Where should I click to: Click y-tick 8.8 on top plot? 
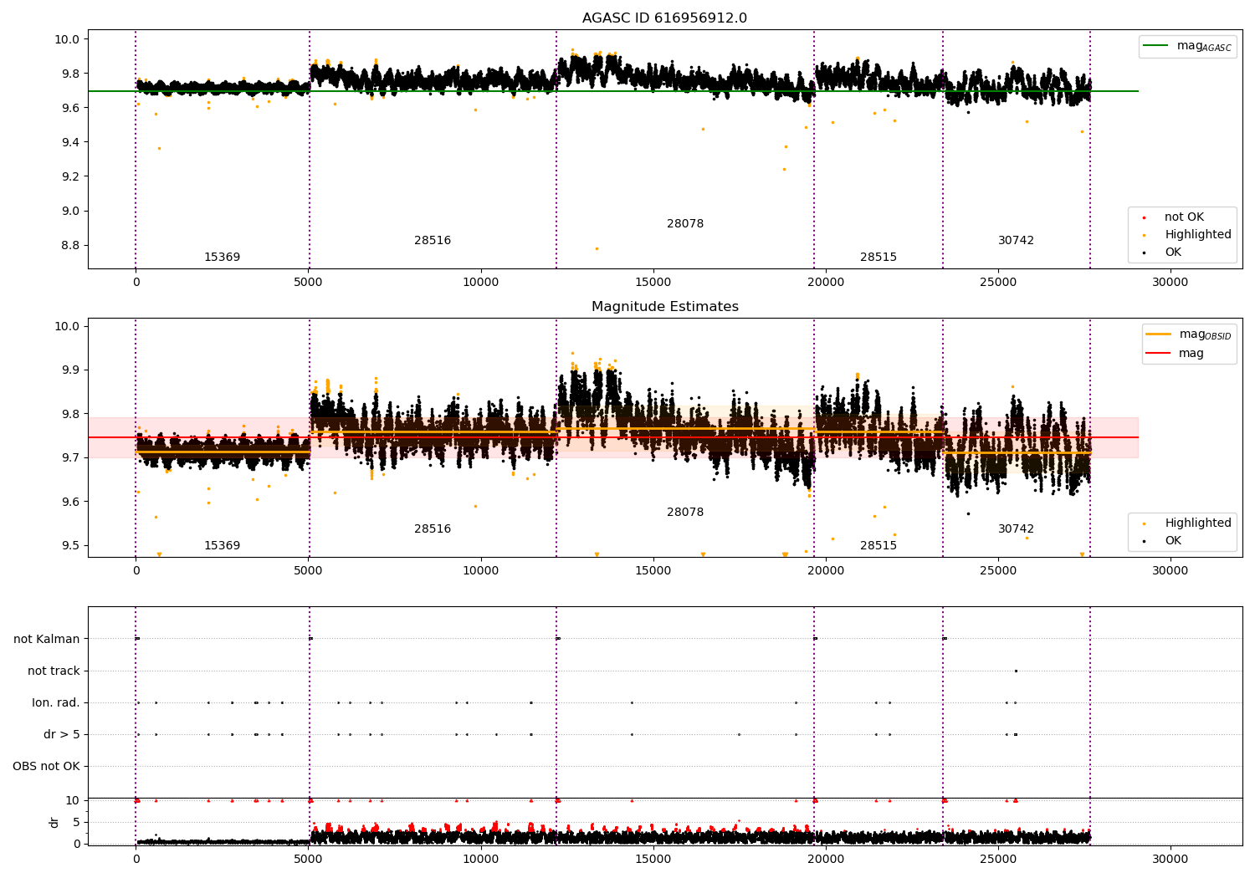tap(67, 246)
